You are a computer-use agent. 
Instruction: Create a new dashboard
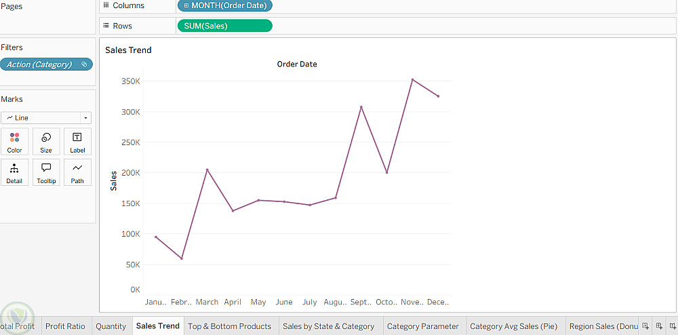659,326
